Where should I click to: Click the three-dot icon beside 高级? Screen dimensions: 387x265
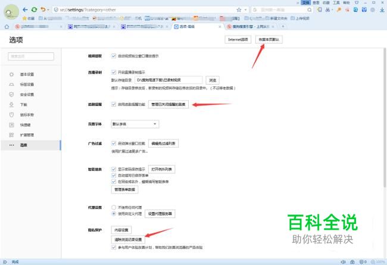click(x=11, y=145)
